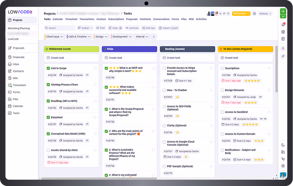The width and height of the screenshot is (293, 186).
Task: Check the How - To Chatbot task
Action: tap(164, 90)
